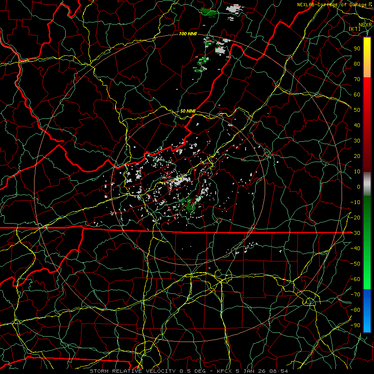Select the -10 value on velocity scale

[x=355, y=202]
